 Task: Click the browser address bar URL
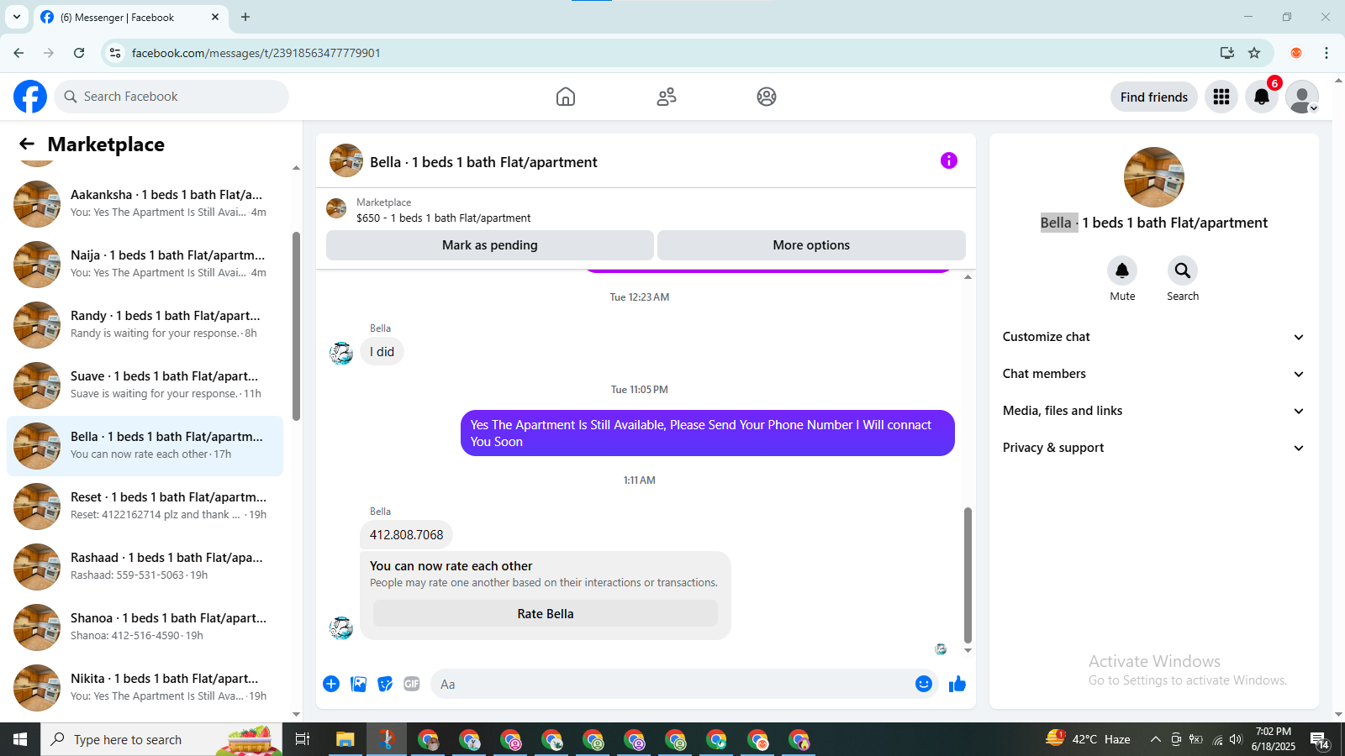coord(256,53)
